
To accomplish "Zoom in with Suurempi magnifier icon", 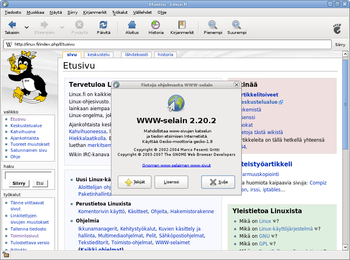I will 237,25.
